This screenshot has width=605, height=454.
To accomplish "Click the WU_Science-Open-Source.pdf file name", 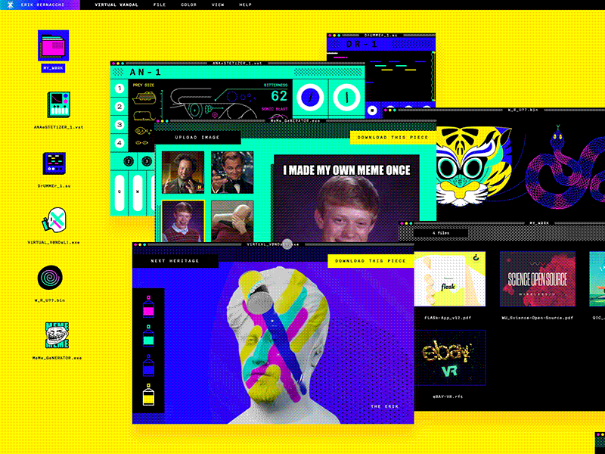I will 537,318.
